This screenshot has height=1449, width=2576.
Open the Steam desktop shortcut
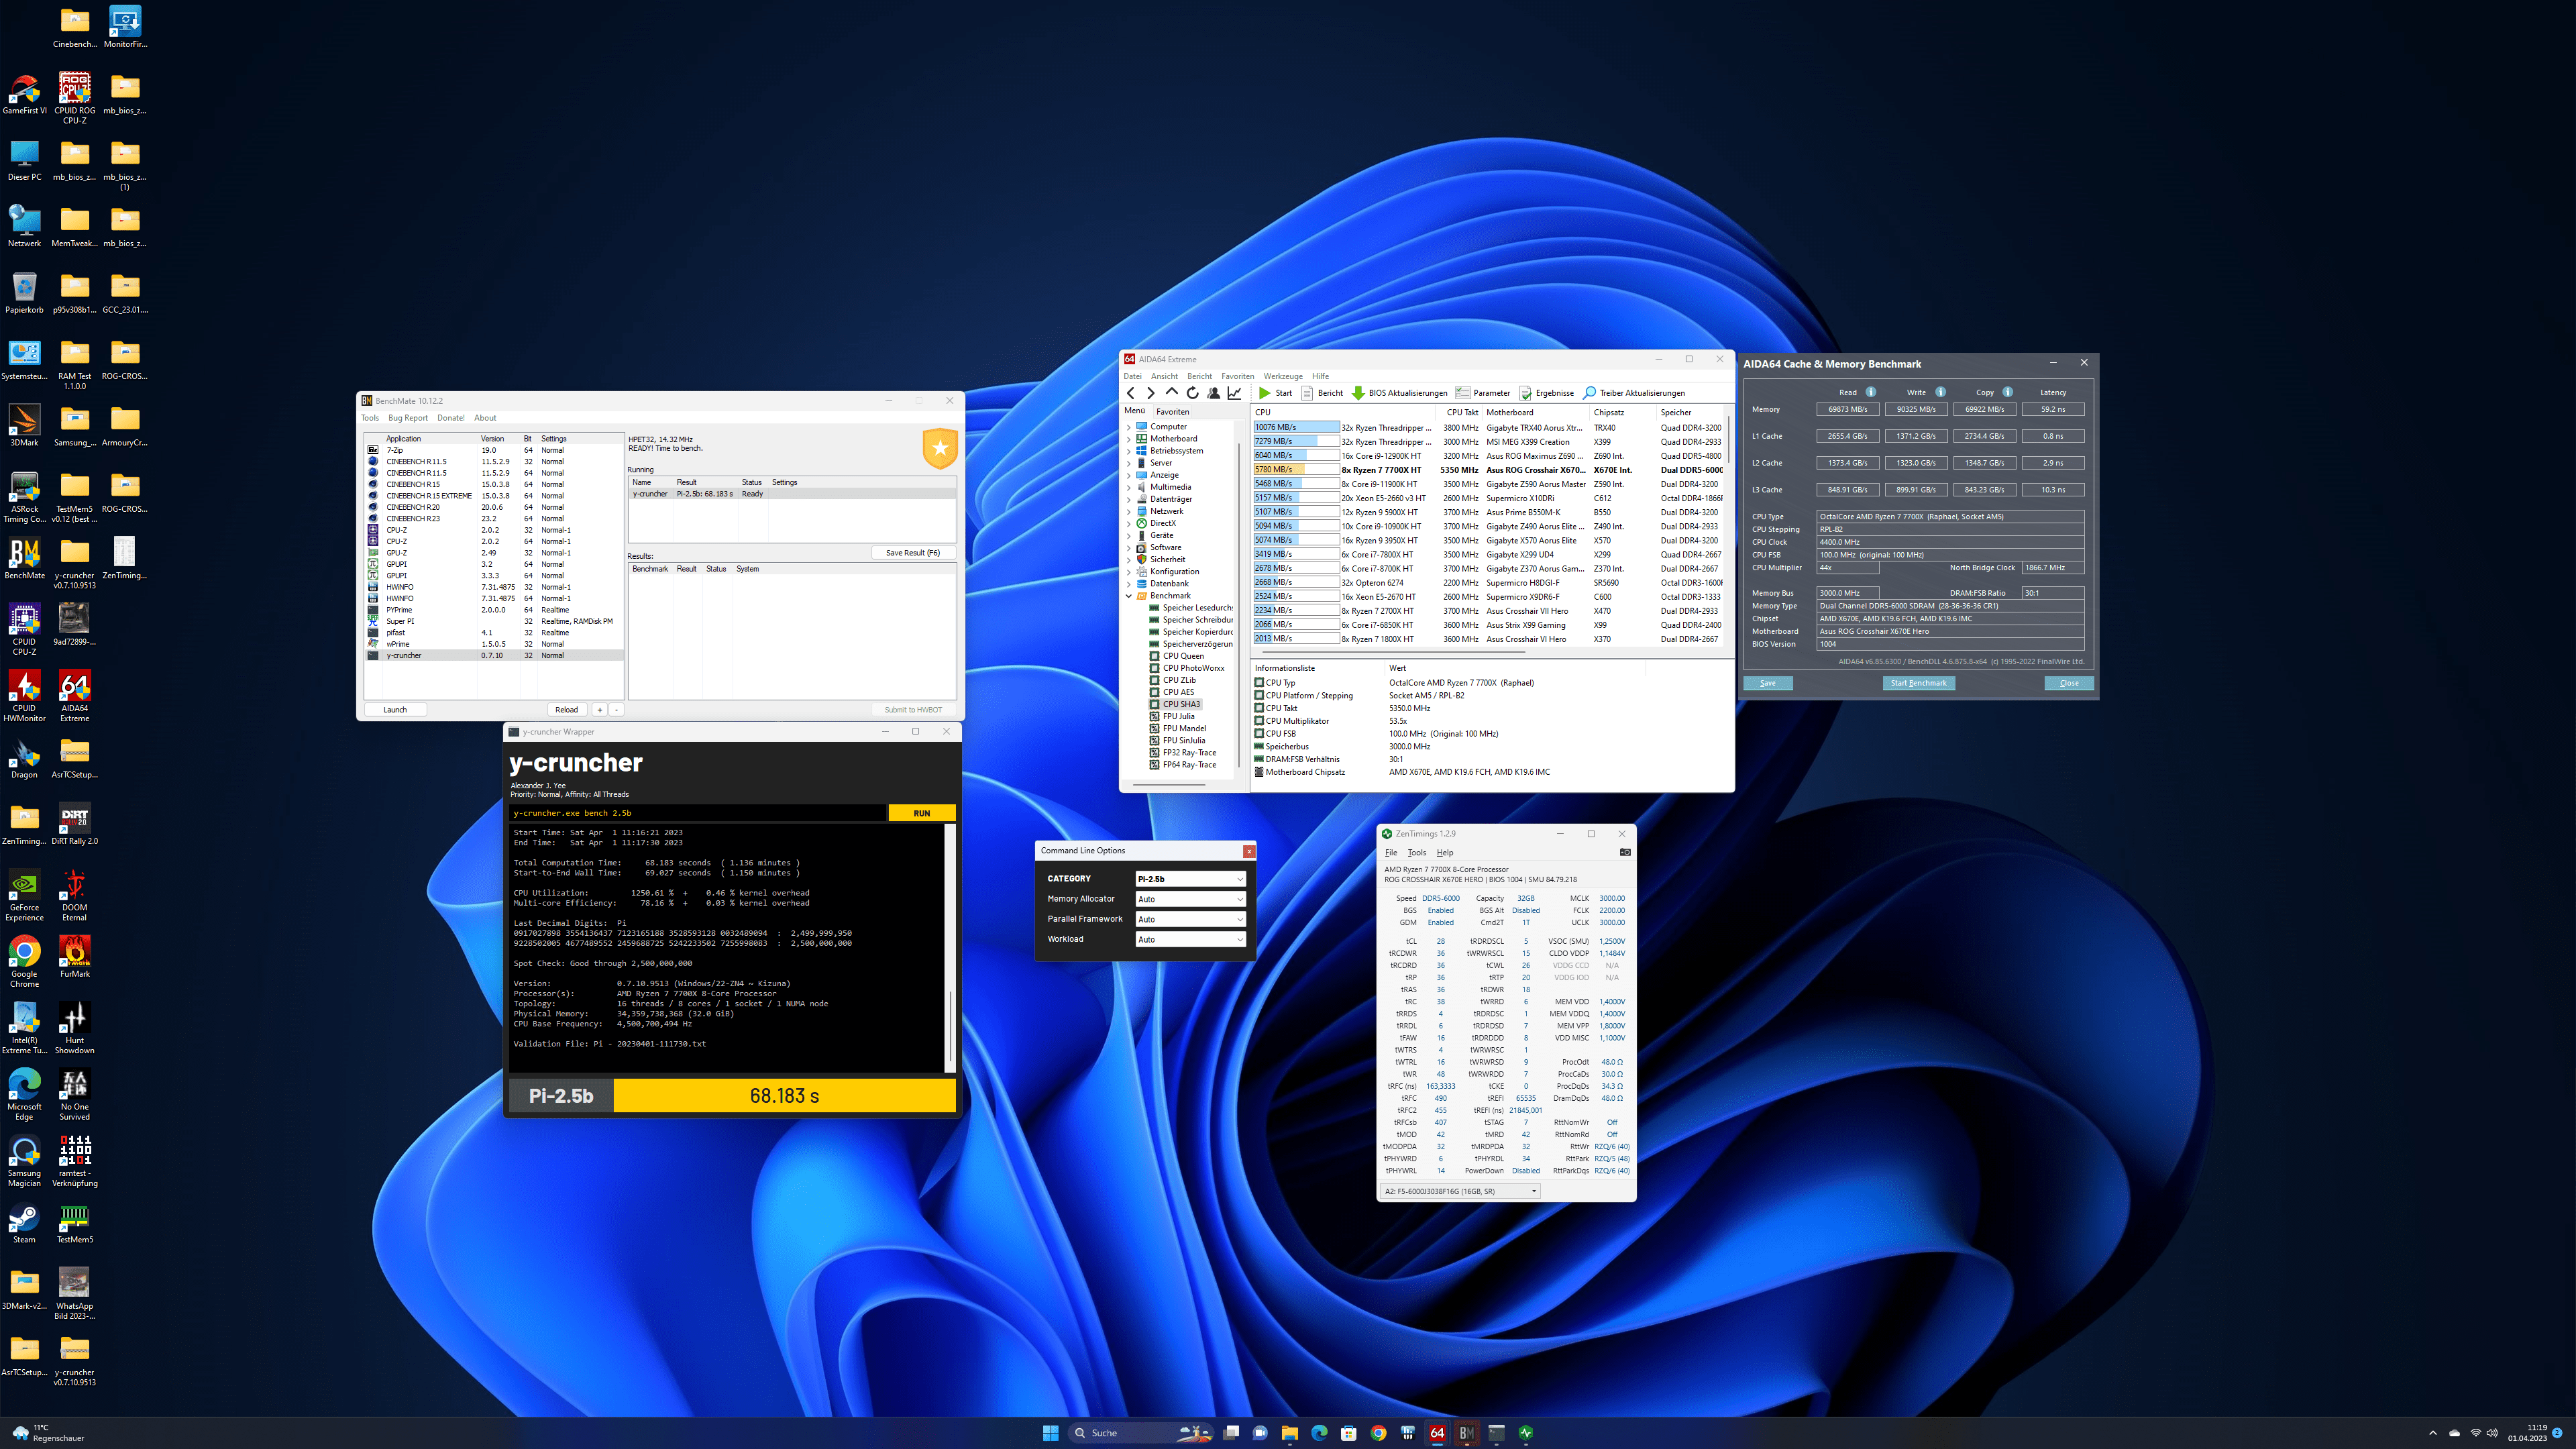point(24,1222)
